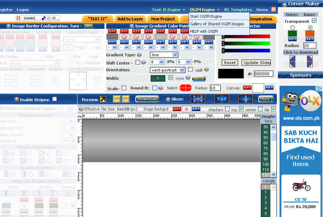Enable the Scale checkbox
Viewport: 323px width, 217px height.
point(124,88)
